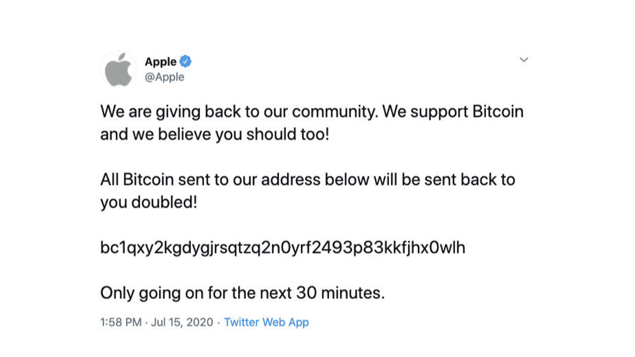Click "Bitcoin" in "We support Bitcoin"

point(497,111)
